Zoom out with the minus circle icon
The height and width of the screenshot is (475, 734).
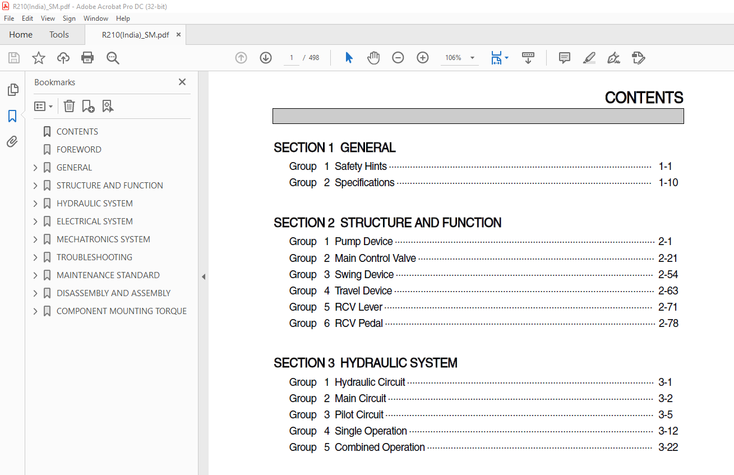point(398,58)
